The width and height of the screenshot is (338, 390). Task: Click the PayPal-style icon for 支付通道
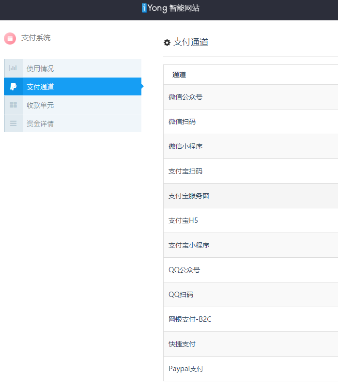(x=13, y=87)
